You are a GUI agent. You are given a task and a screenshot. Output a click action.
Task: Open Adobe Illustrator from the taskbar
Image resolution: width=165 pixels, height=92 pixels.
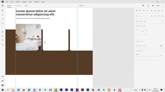[82, 90]
